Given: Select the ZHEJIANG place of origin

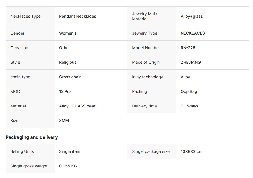Looking at the screenshot, I should pos(190,62).
